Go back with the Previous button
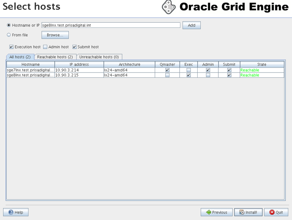Viewport: 292px width, 220px height. pyautogui.click(x=217, y=212)
